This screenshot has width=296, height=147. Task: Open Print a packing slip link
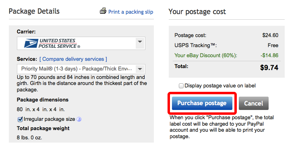[130, 12]
